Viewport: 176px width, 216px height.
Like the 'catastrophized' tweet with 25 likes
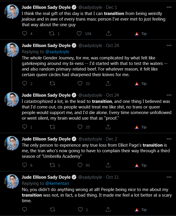click(x=80, y=127)
